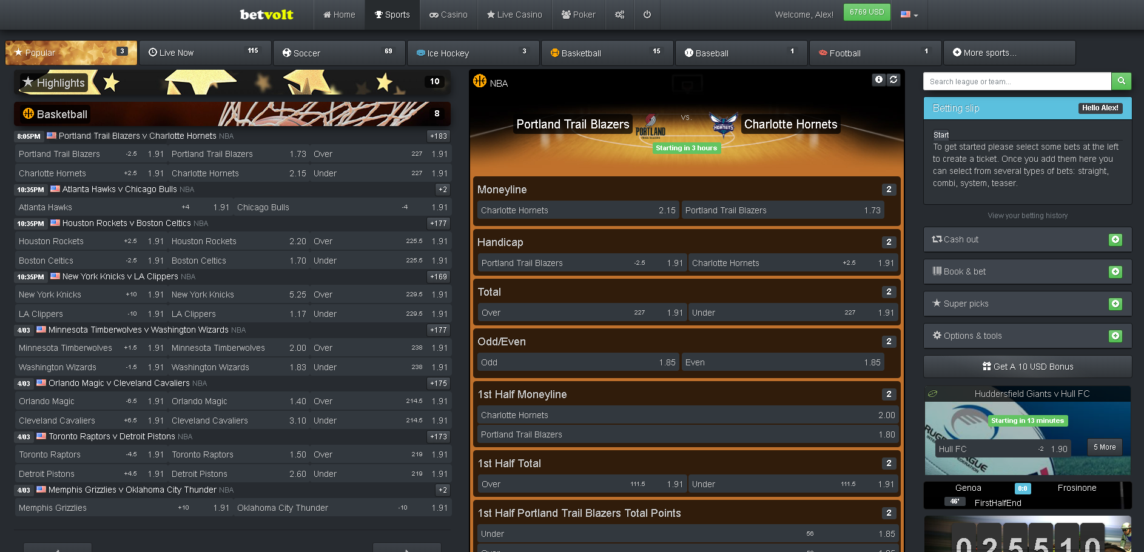Open More sports list
The image size is (1144, 552).
click(x=1009, y=53)
